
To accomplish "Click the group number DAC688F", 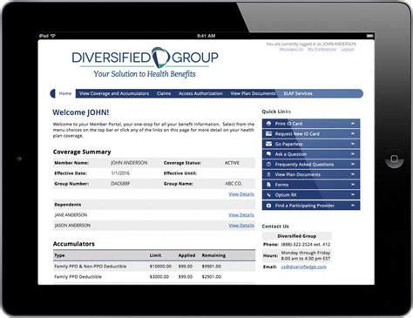I will point(120,184).
